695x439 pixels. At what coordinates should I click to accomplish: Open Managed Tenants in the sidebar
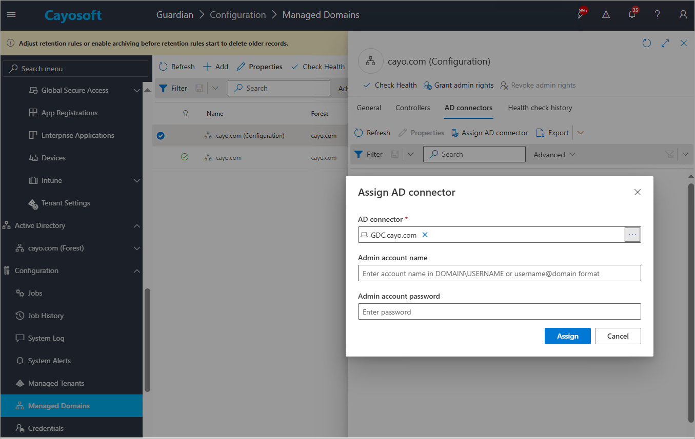point(56,383)
